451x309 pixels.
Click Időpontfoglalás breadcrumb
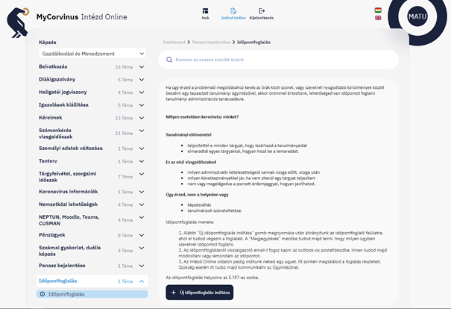click(253, 42)
